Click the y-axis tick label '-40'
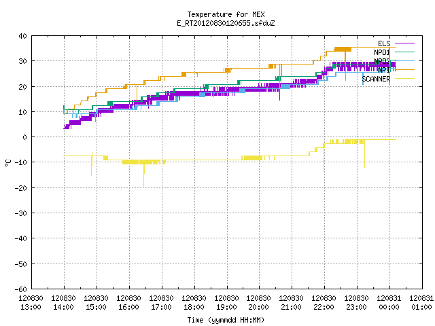Screen dimensions: 435x326 pyautogui.click(x=21, y=238)
